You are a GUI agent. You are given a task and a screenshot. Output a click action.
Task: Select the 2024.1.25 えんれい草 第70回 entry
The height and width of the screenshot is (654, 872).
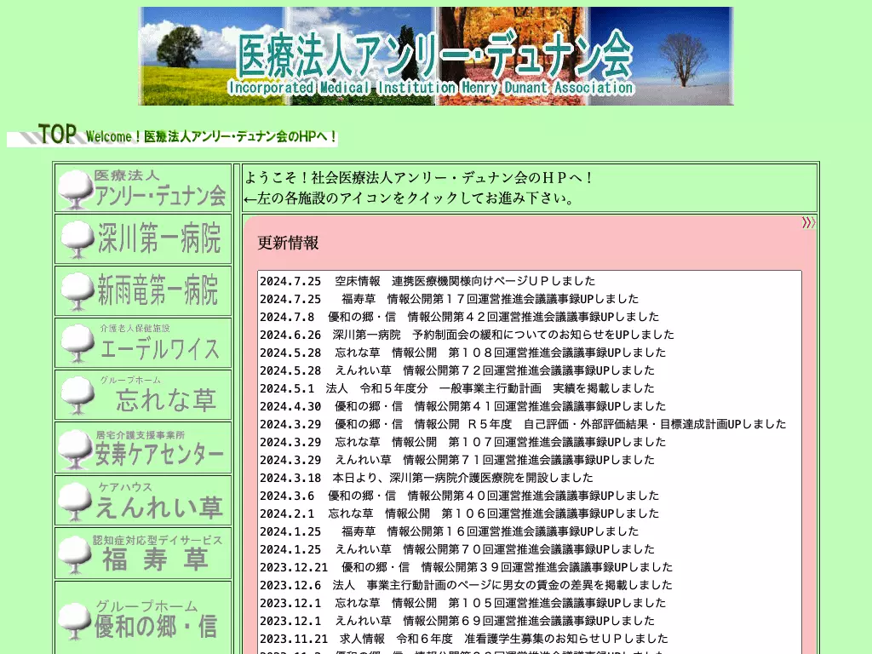[x=457, y=549]
